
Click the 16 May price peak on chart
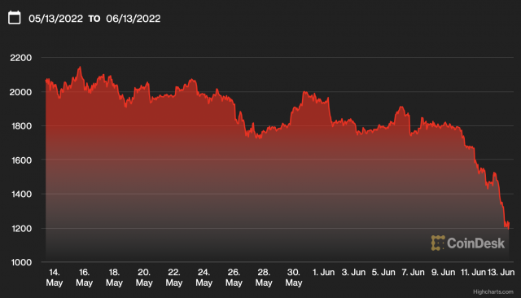(80, 68)
